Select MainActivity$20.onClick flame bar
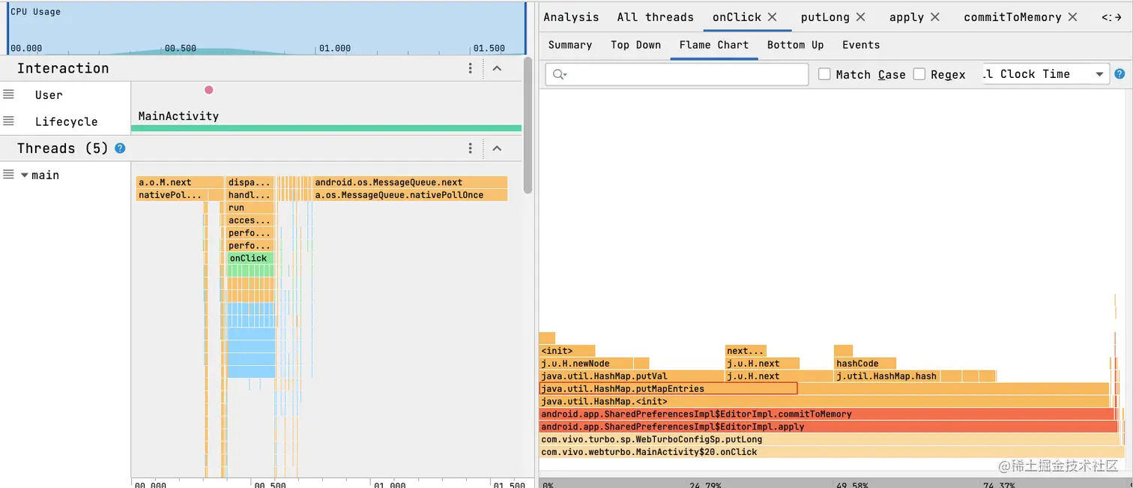Viewport: 1133px width, 488px height. click(831, 452)
